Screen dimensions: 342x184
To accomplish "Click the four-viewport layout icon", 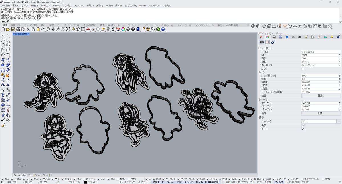I will 83,29.
